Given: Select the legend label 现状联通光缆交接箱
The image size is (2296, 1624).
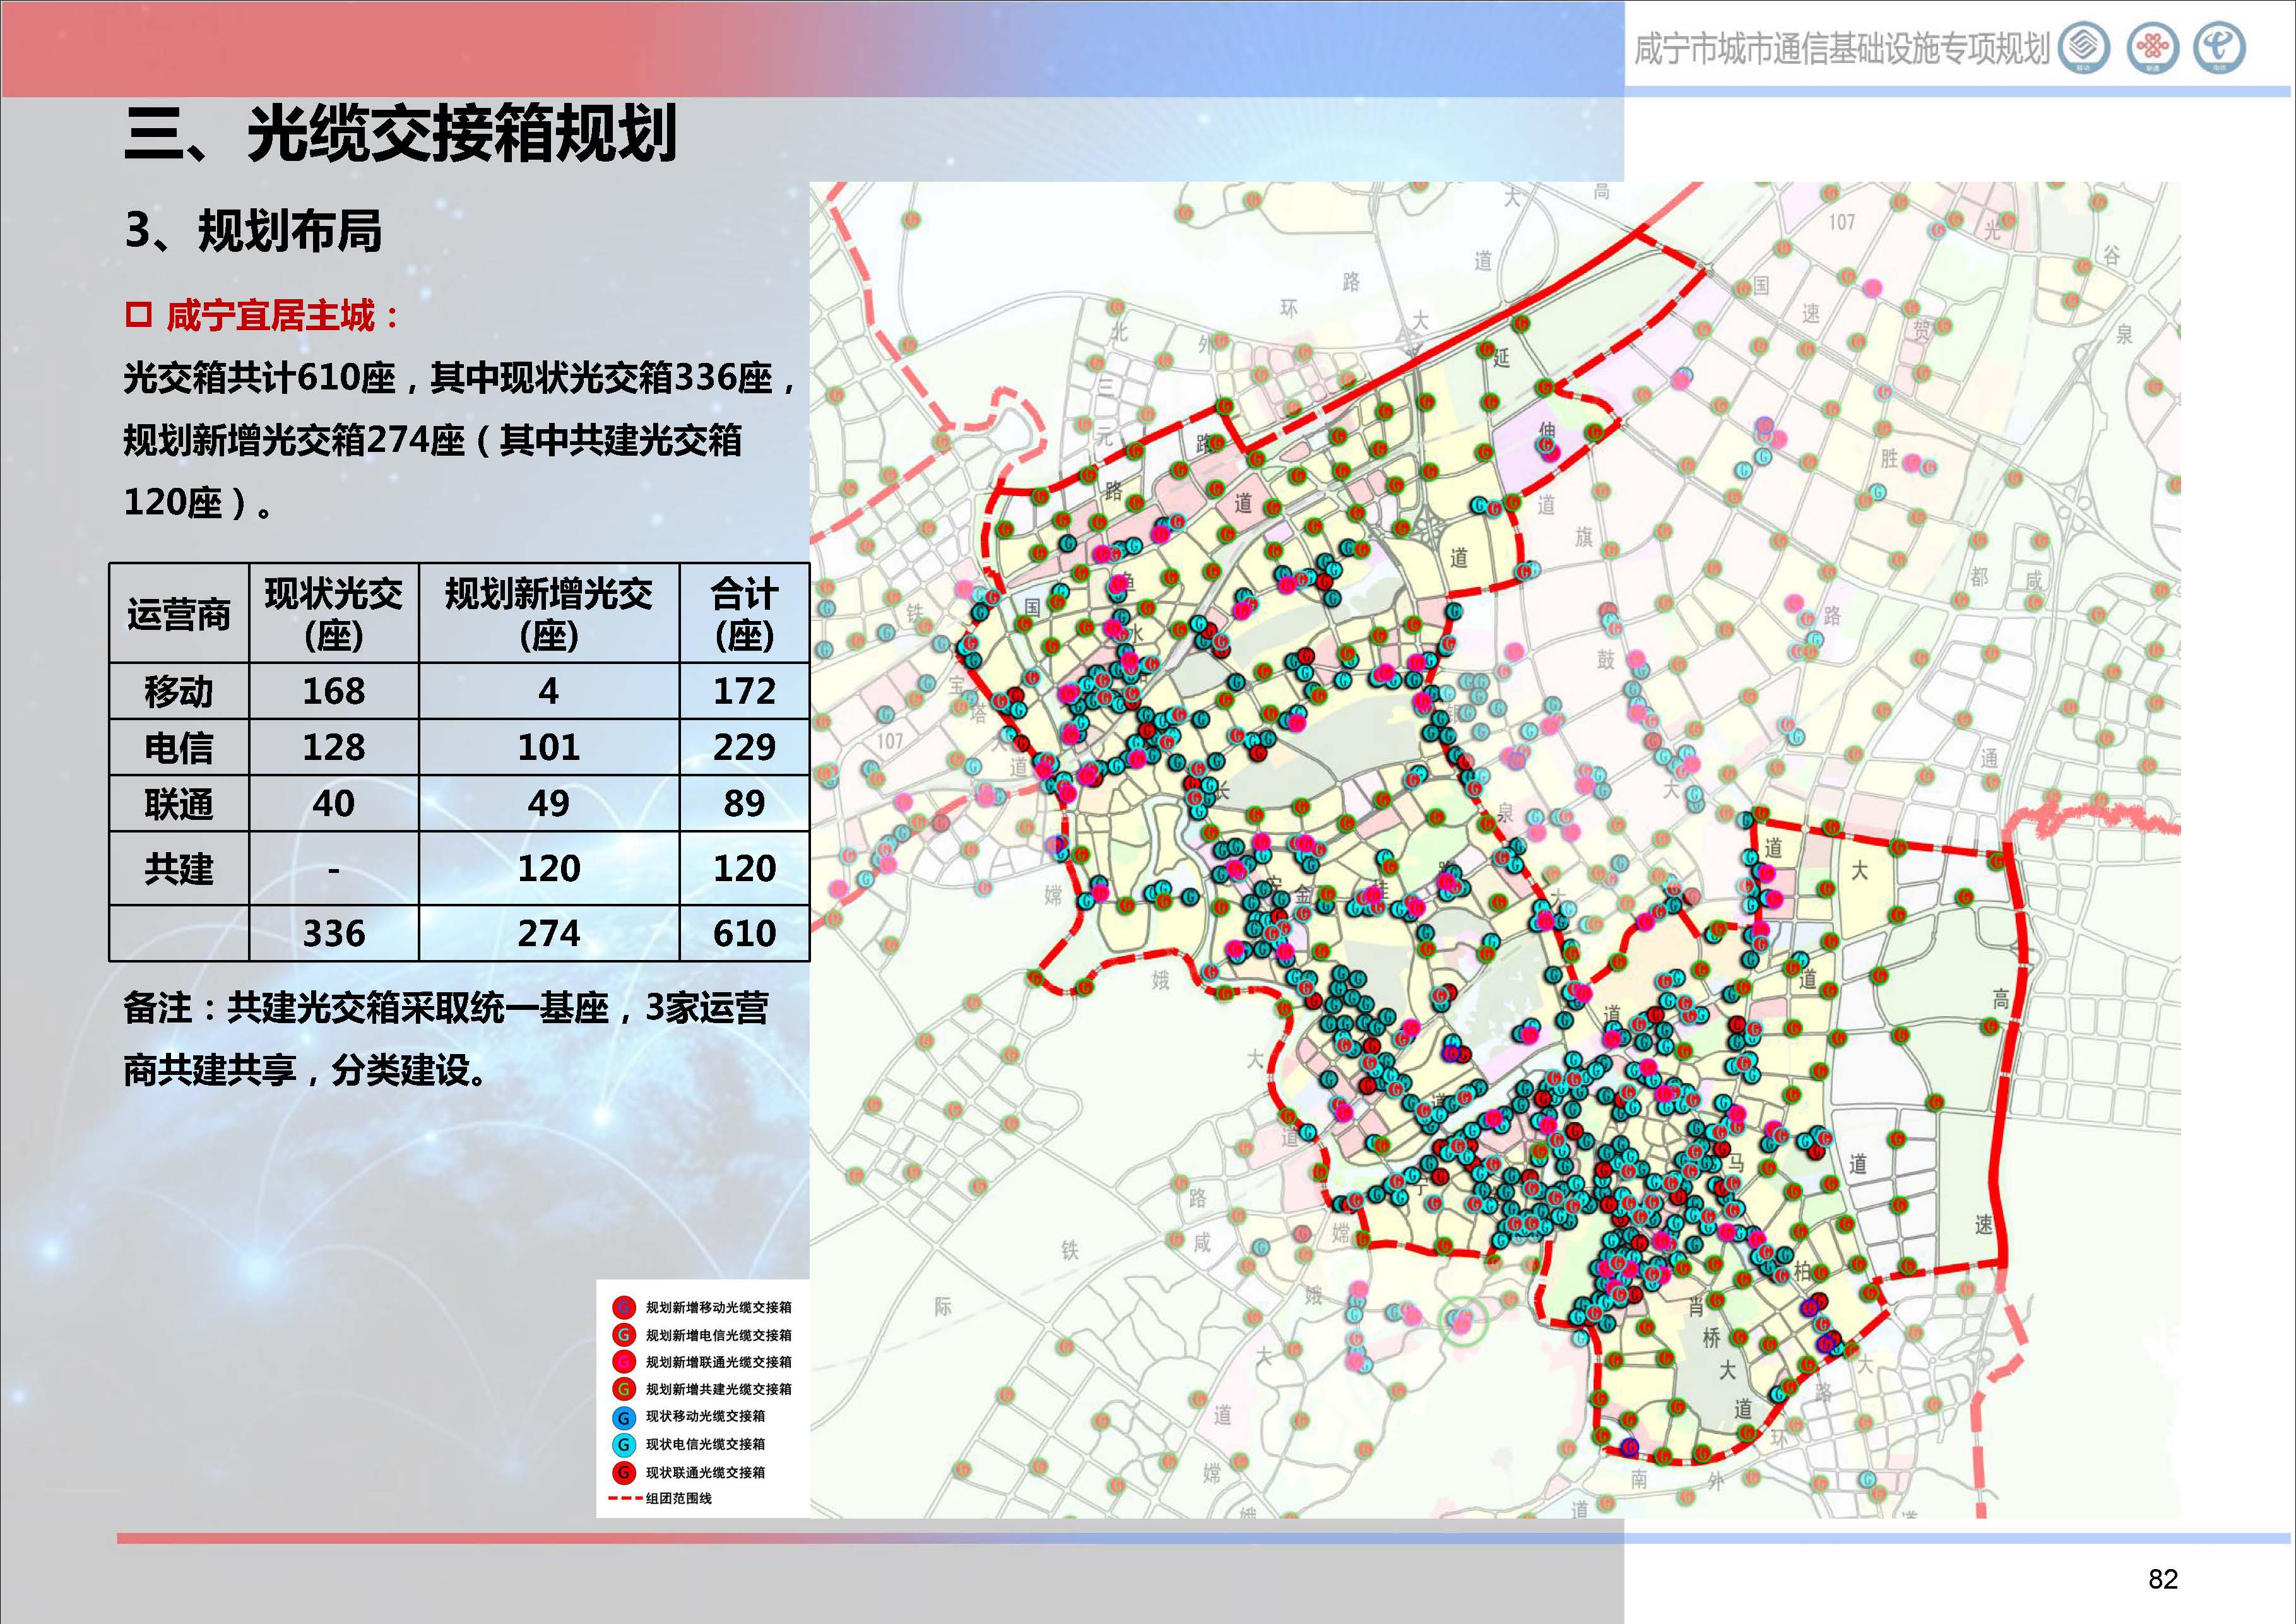Looking at the screenshot, I should [705, 1472].
